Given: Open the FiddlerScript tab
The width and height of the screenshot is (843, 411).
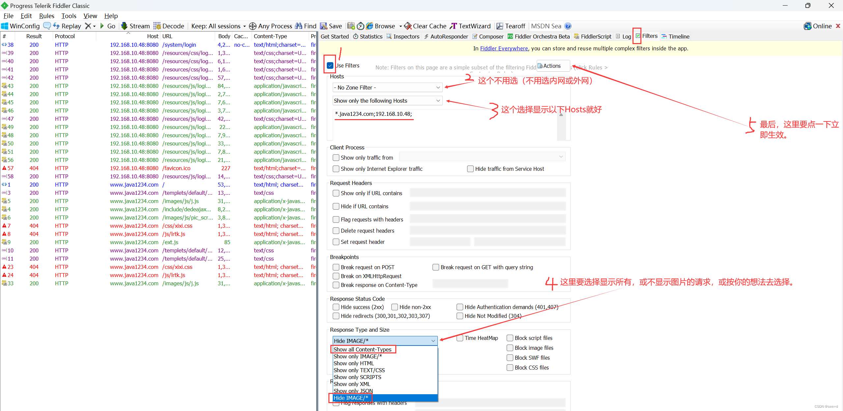Looking at the screenshot, I should click(592, 37).
